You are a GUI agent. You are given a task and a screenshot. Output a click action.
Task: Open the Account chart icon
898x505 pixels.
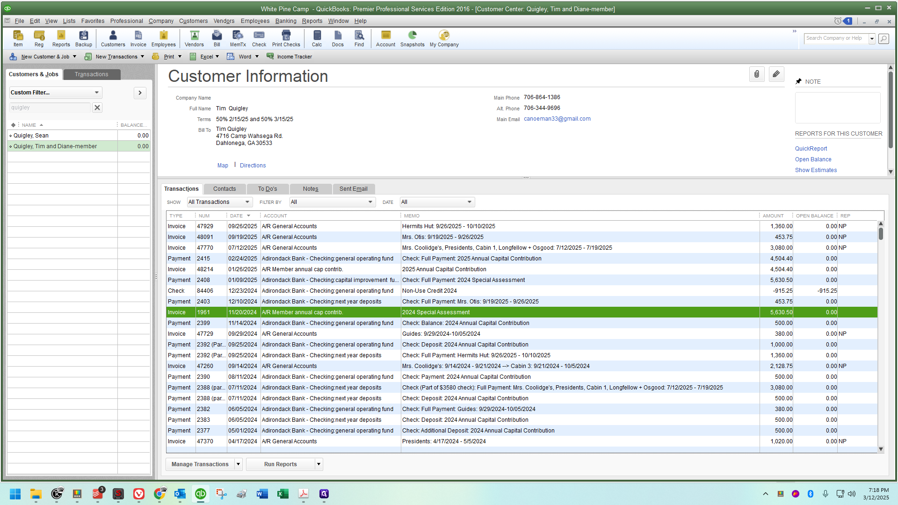pos(385,38)
